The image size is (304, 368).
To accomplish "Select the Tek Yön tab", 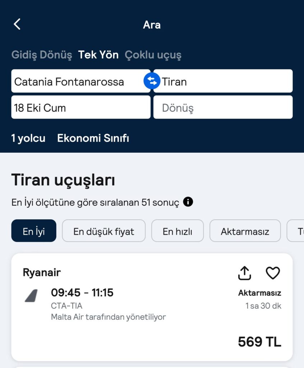I will click(98, 55).
